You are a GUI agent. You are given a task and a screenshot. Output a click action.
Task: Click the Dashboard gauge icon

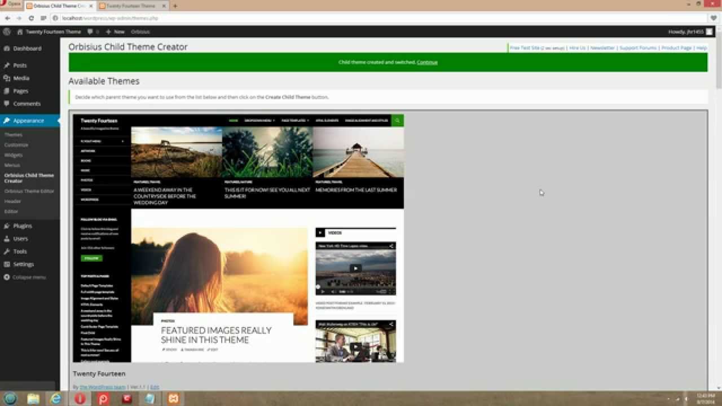(x=7, y=48)
